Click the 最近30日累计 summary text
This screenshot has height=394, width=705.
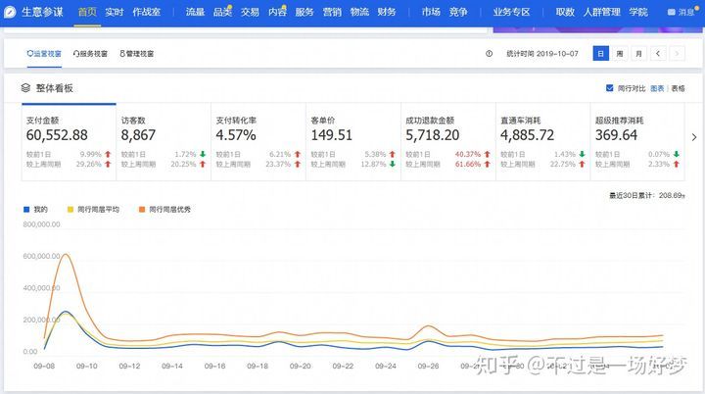[647, 195]
